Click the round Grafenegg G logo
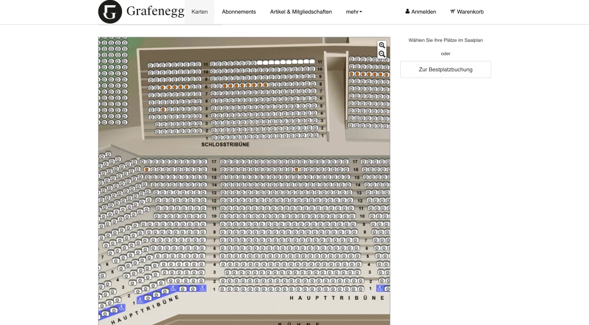The image size is (589, 325). [110, 11]
